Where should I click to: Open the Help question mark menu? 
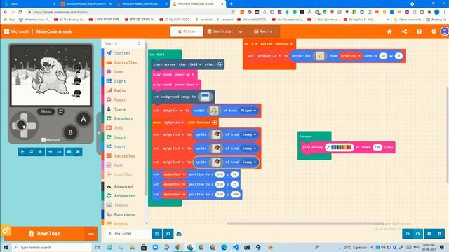pos(420,31)
